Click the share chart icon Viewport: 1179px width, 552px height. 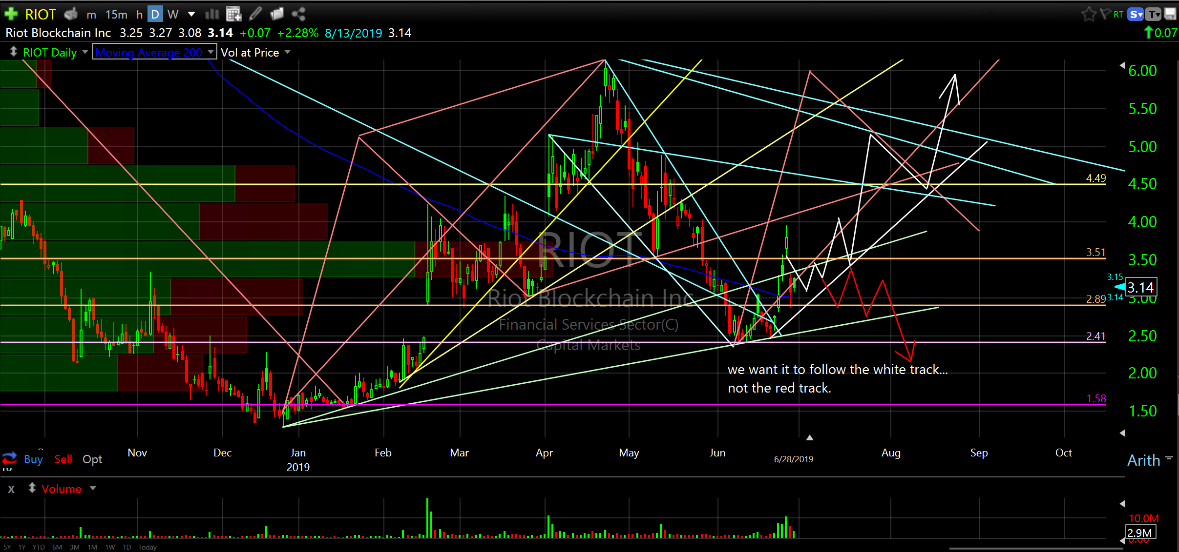[298, 14]
